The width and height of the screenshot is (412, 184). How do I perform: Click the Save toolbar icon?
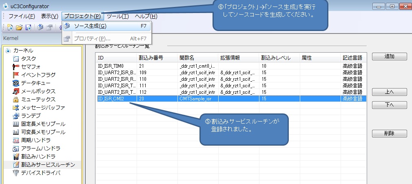coord(28,27)
